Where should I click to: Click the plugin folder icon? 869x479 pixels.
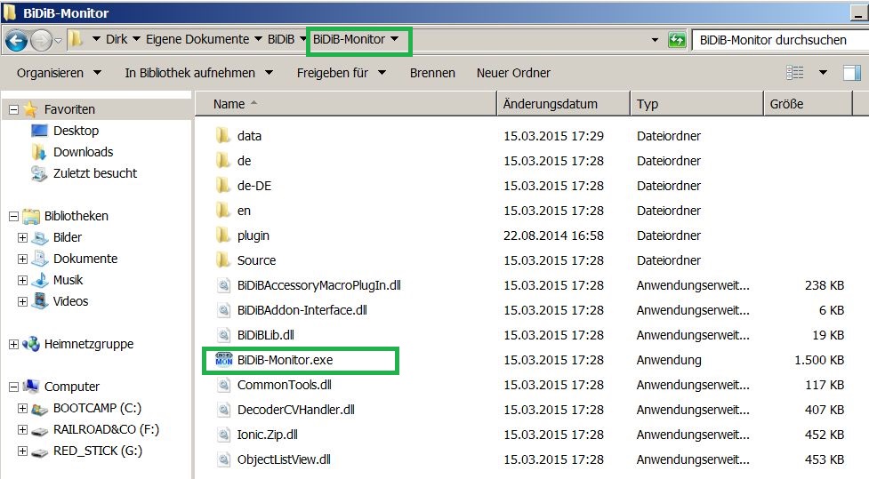(x=222, y=236)
